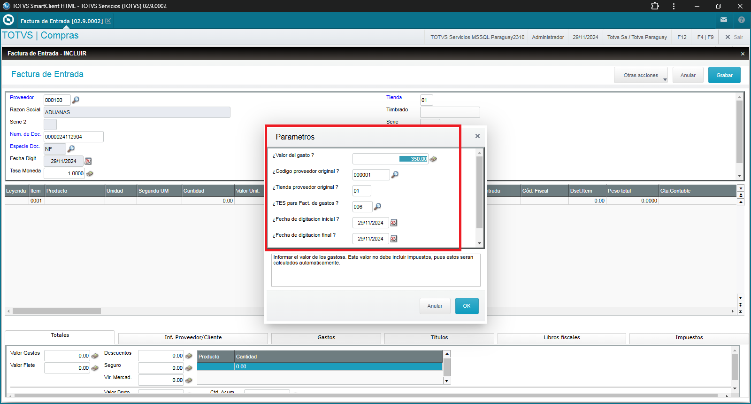Open calculator next to Valor Gastos
The height and width of the screenshot is (404, 751).
[x=95, y=356]
